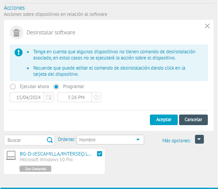
Task: Click the Con Comando tag
Action: coord(35,169)
